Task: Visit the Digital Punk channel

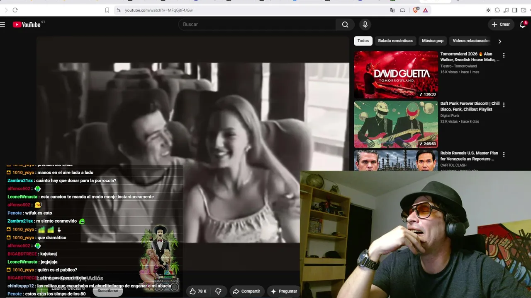Action: [450, 116]
